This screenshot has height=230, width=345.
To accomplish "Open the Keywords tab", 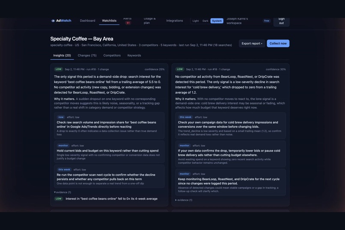I will [134, 55].
